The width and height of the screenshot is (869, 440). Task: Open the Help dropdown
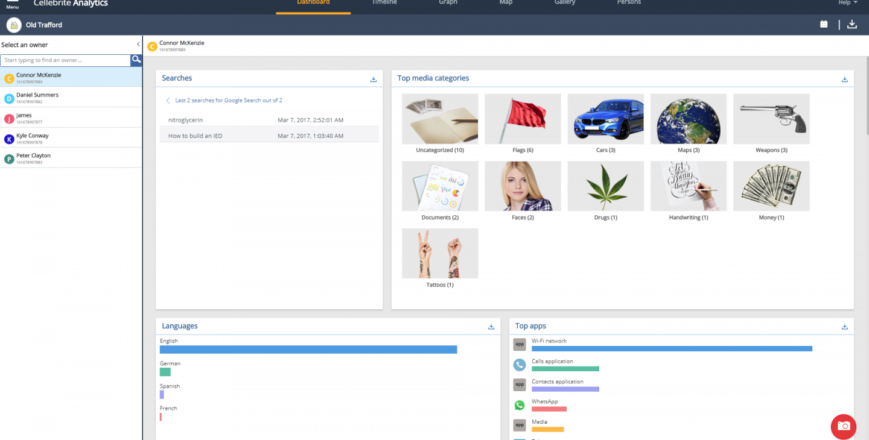[x=848, y=2]
